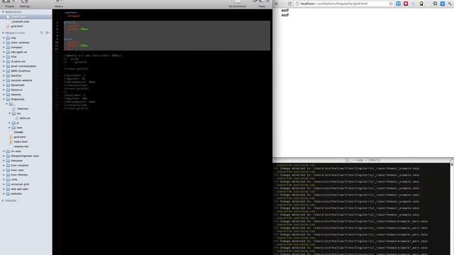Select the seasons folder
This screenshot has height=255, width=454.
coord(16,94)
